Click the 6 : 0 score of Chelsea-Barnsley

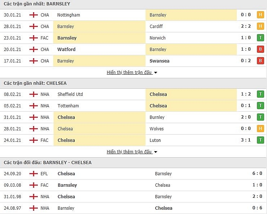click(x=257, y=174)
